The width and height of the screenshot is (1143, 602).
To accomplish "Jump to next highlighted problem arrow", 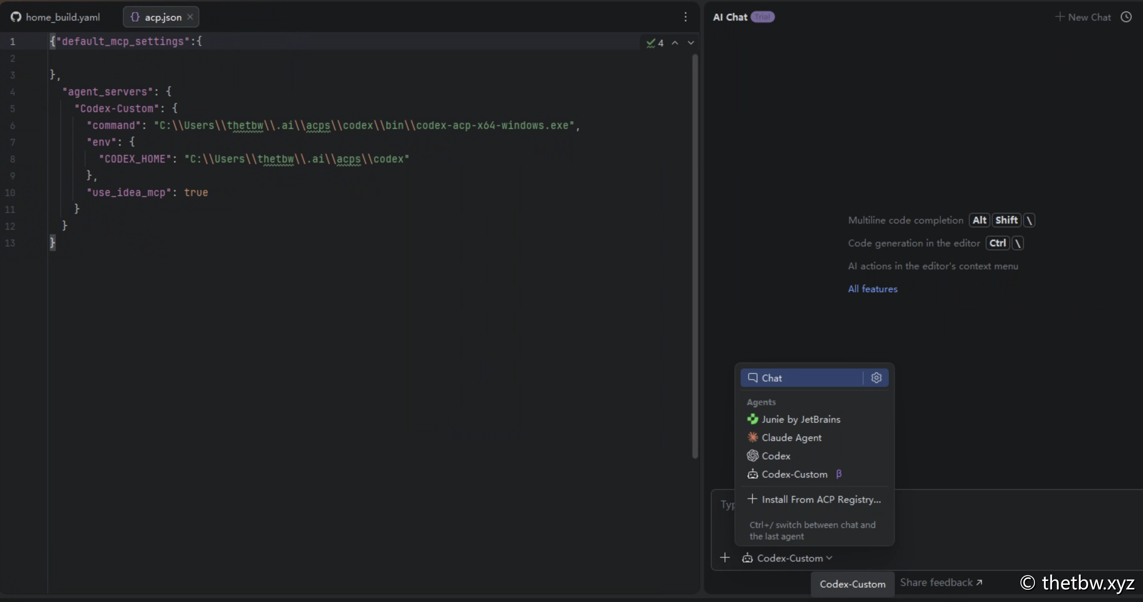I will pos(691,43).
